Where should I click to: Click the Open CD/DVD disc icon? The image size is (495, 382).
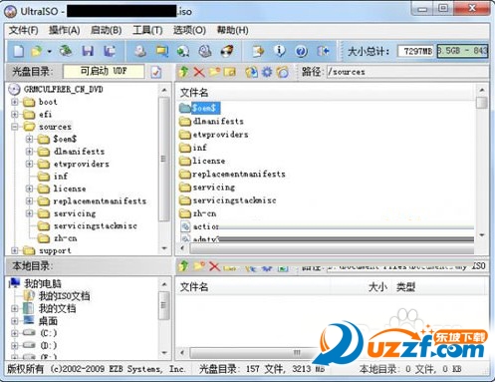66,51
